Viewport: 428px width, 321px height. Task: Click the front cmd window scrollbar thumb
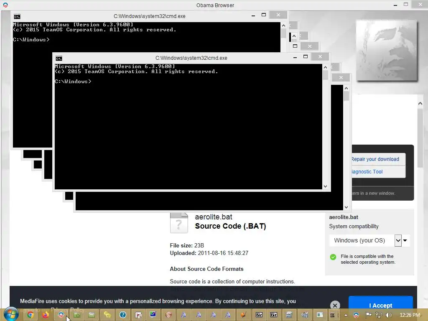point(325,75)
